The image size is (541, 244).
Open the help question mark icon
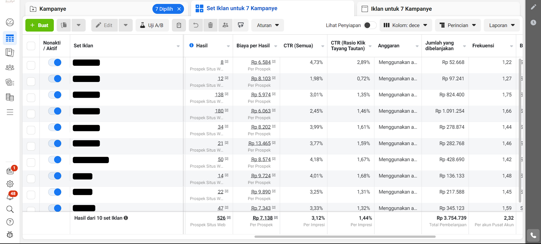pyautogui.click(x=10, y=222)
